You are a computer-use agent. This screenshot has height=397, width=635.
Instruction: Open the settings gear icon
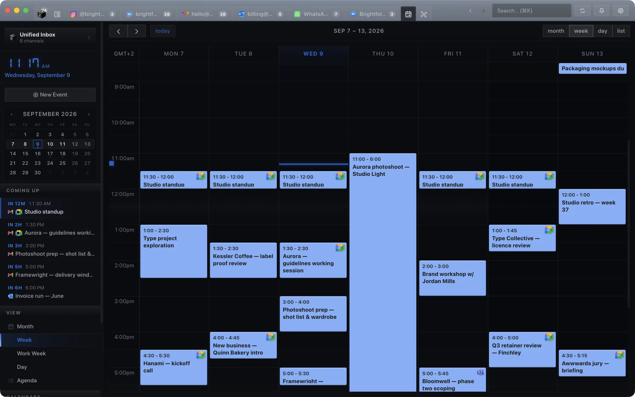tap(620, 11)
